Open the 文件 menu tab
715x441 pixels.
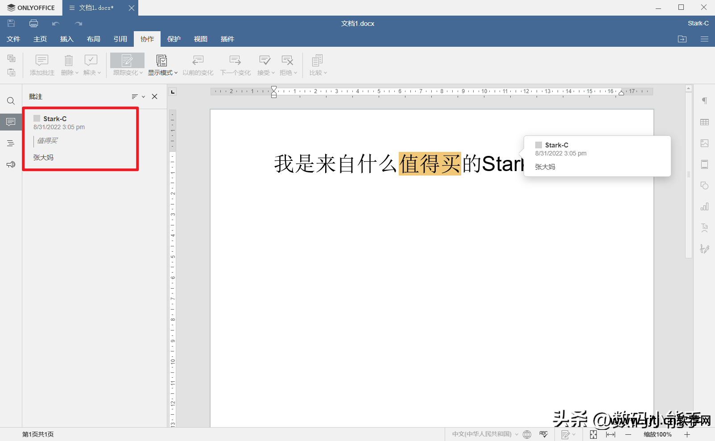13,39
